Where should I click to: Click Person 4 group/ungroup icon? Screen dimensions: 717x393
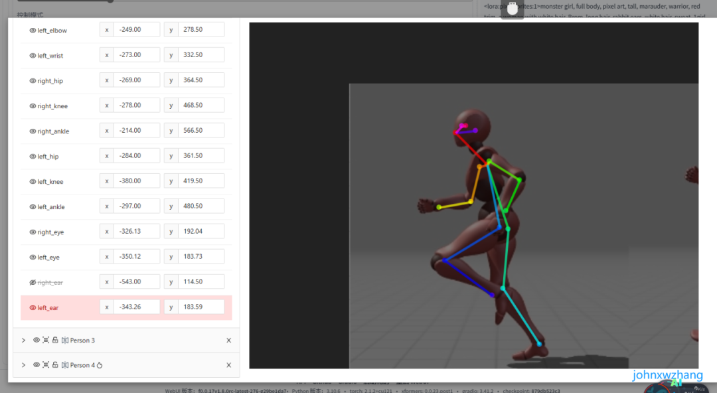(46, 364)
